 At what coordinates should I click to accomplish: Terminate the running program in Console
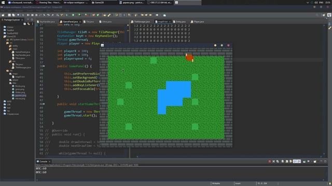270,162
